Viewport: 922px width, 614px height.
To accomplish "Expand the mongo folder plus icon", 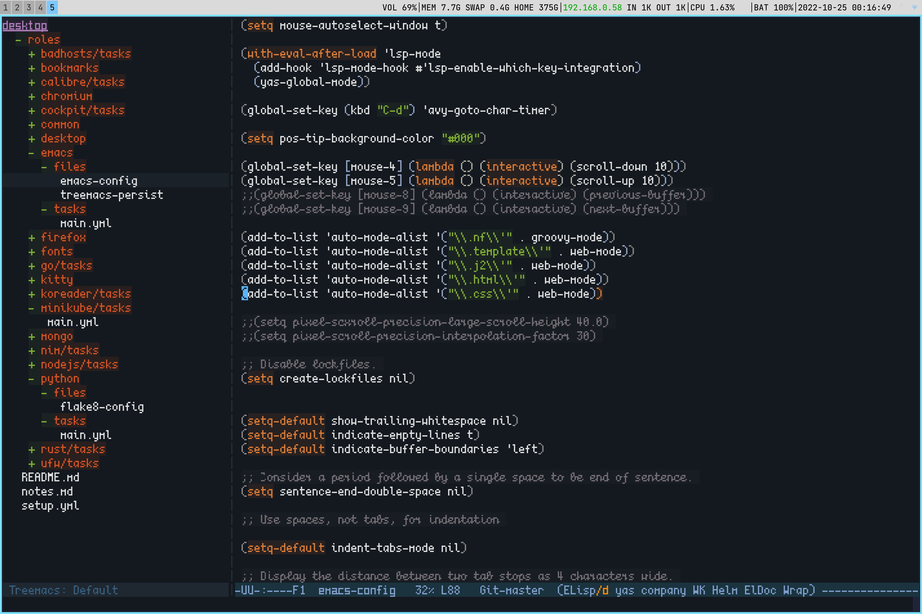I will click(x=32, y=337).
